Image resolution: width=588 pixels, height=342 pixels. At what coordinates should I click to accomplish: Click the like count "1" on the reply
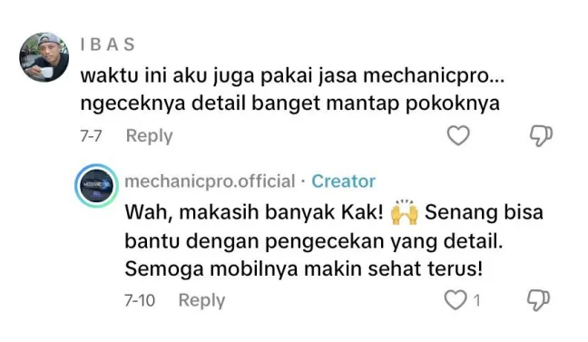(x=476, y=300)
